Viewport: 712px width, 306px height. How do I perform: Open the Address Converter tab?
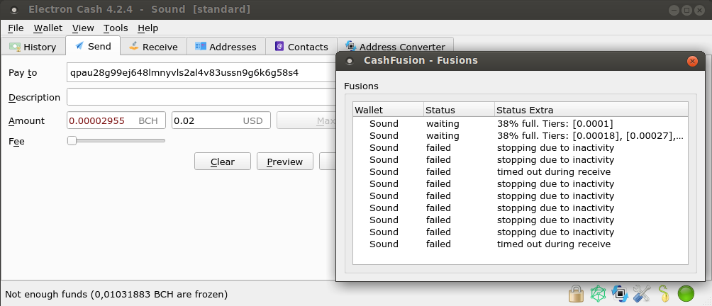click(395, 47)
